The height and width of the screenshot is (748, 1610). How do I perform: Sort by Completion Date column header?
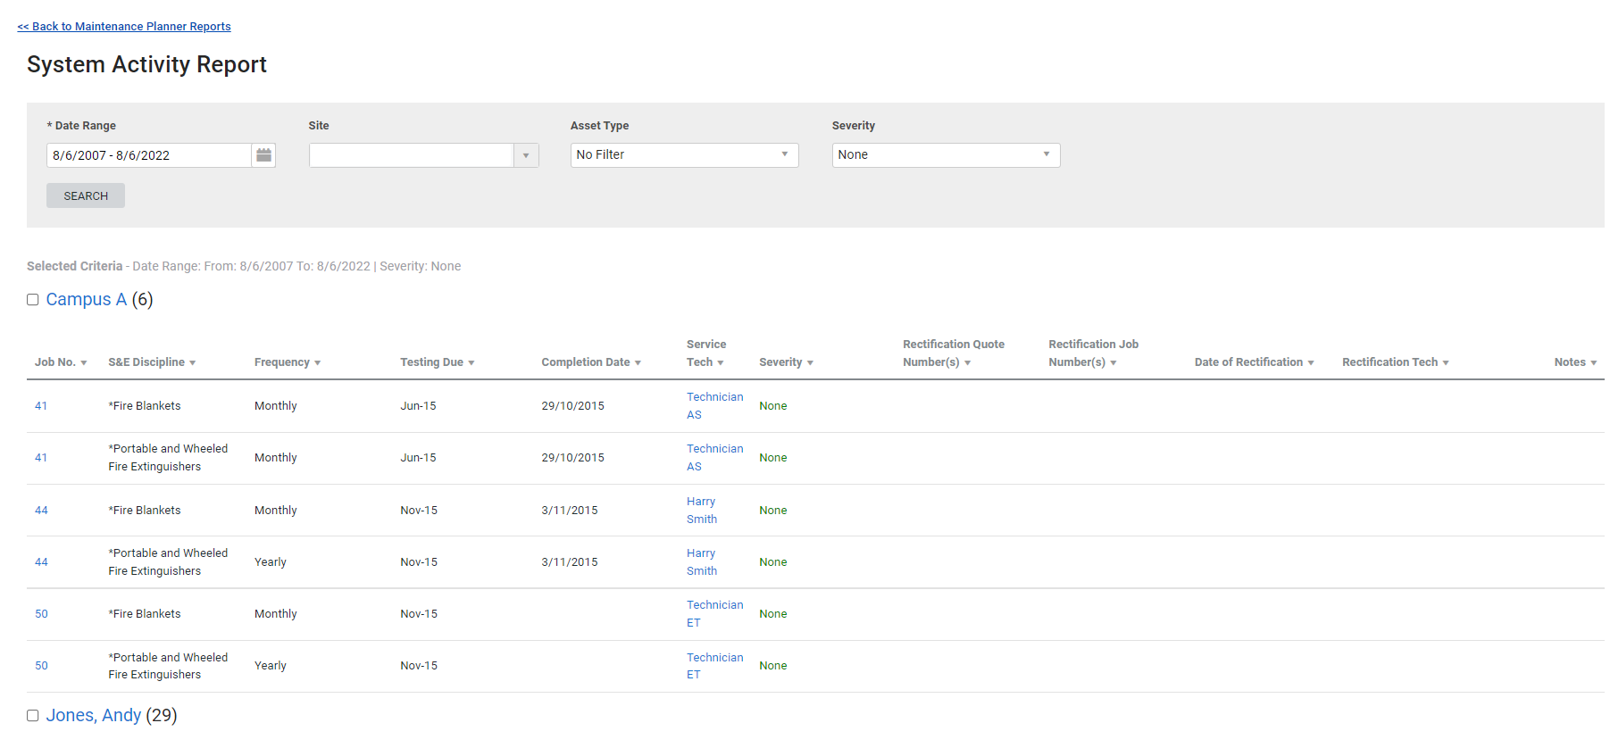586,362
